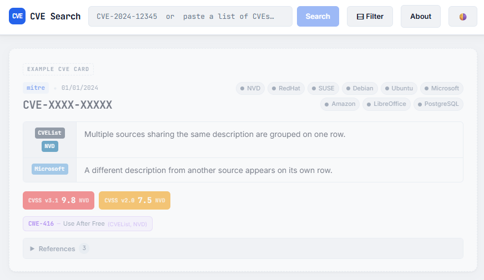484x280 pixels.
Task: Click the NVD badge under CVEList
Action: pyautogui.click(x=50, y=146)
